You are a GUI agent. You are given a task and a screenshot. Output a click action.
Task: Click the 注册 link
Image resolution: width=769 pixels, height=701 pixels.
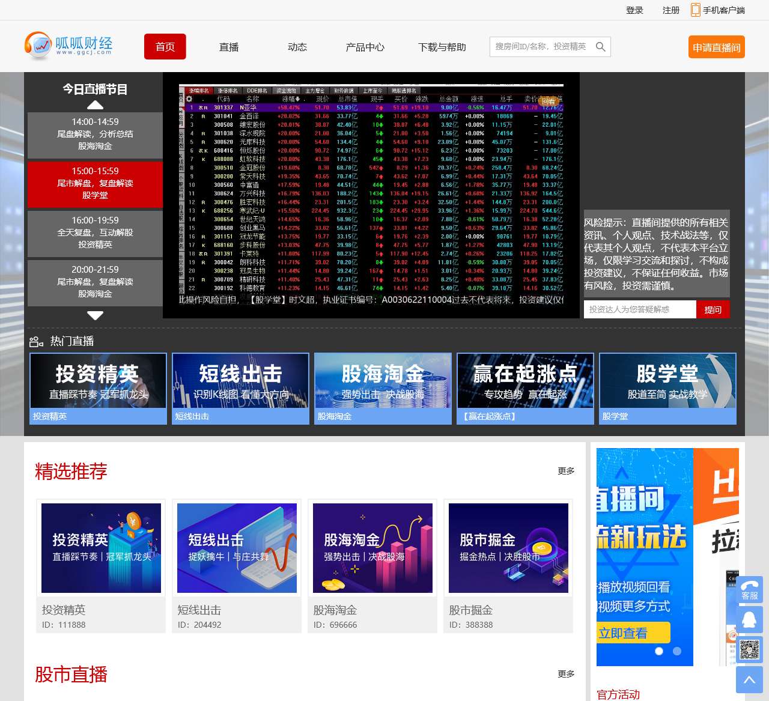tap(671, 10)
